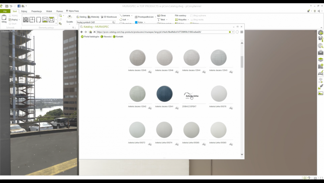Click the lightbulb tips icon

pyautogui.click(x=315, y=11)
